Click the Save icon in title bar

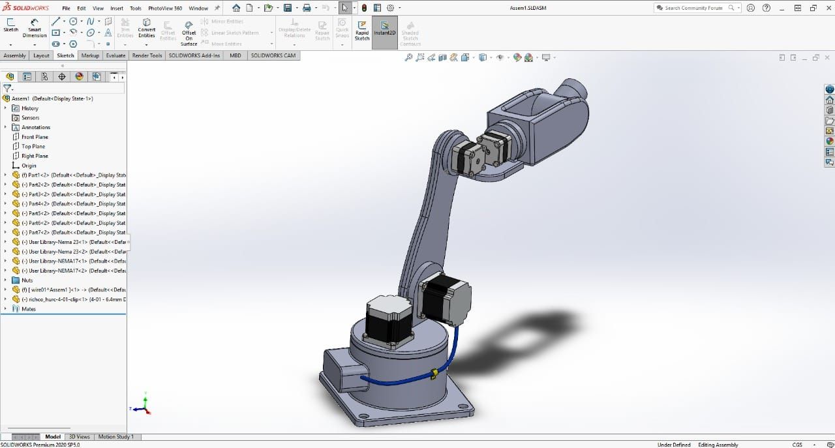click(x=287, y=8)
